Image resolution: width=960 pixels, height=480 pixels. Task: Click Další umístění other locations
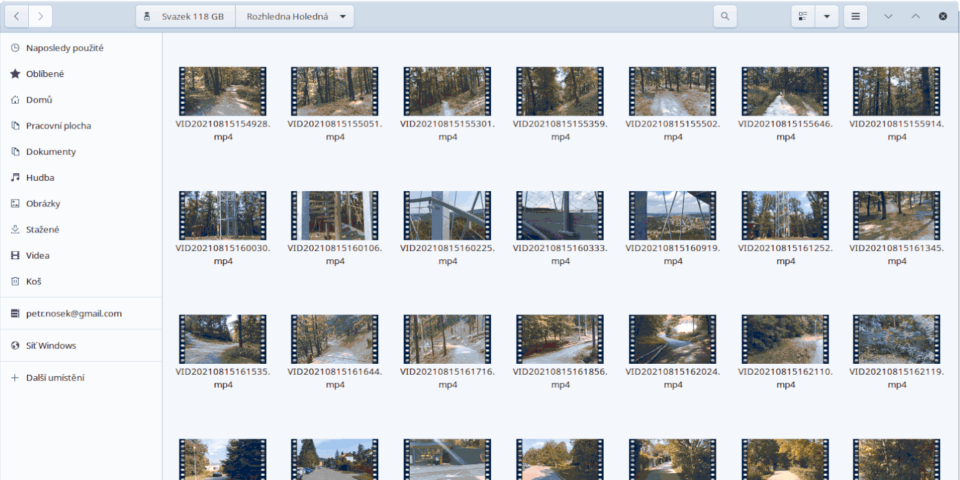[55, 378]
